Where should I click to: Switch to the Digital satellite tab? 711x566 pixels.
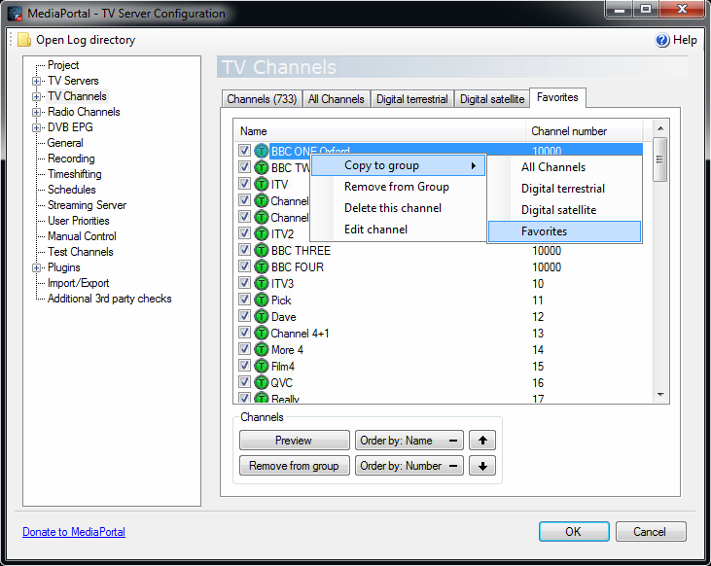click(492, 99)
